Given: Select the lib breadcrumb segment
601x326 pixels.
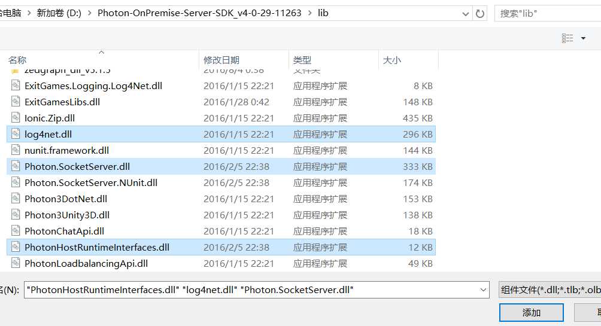Looking at the screenshot, I should click(323, 13).
